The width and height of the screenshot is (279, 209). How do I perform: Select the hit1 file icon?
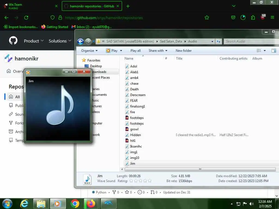pyautogui.click(x=127, y=140)
